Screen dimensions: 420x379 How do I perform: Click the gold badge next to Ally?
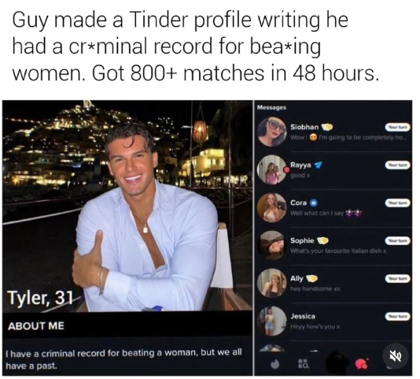pyautogui.click(x=311, y=278)
